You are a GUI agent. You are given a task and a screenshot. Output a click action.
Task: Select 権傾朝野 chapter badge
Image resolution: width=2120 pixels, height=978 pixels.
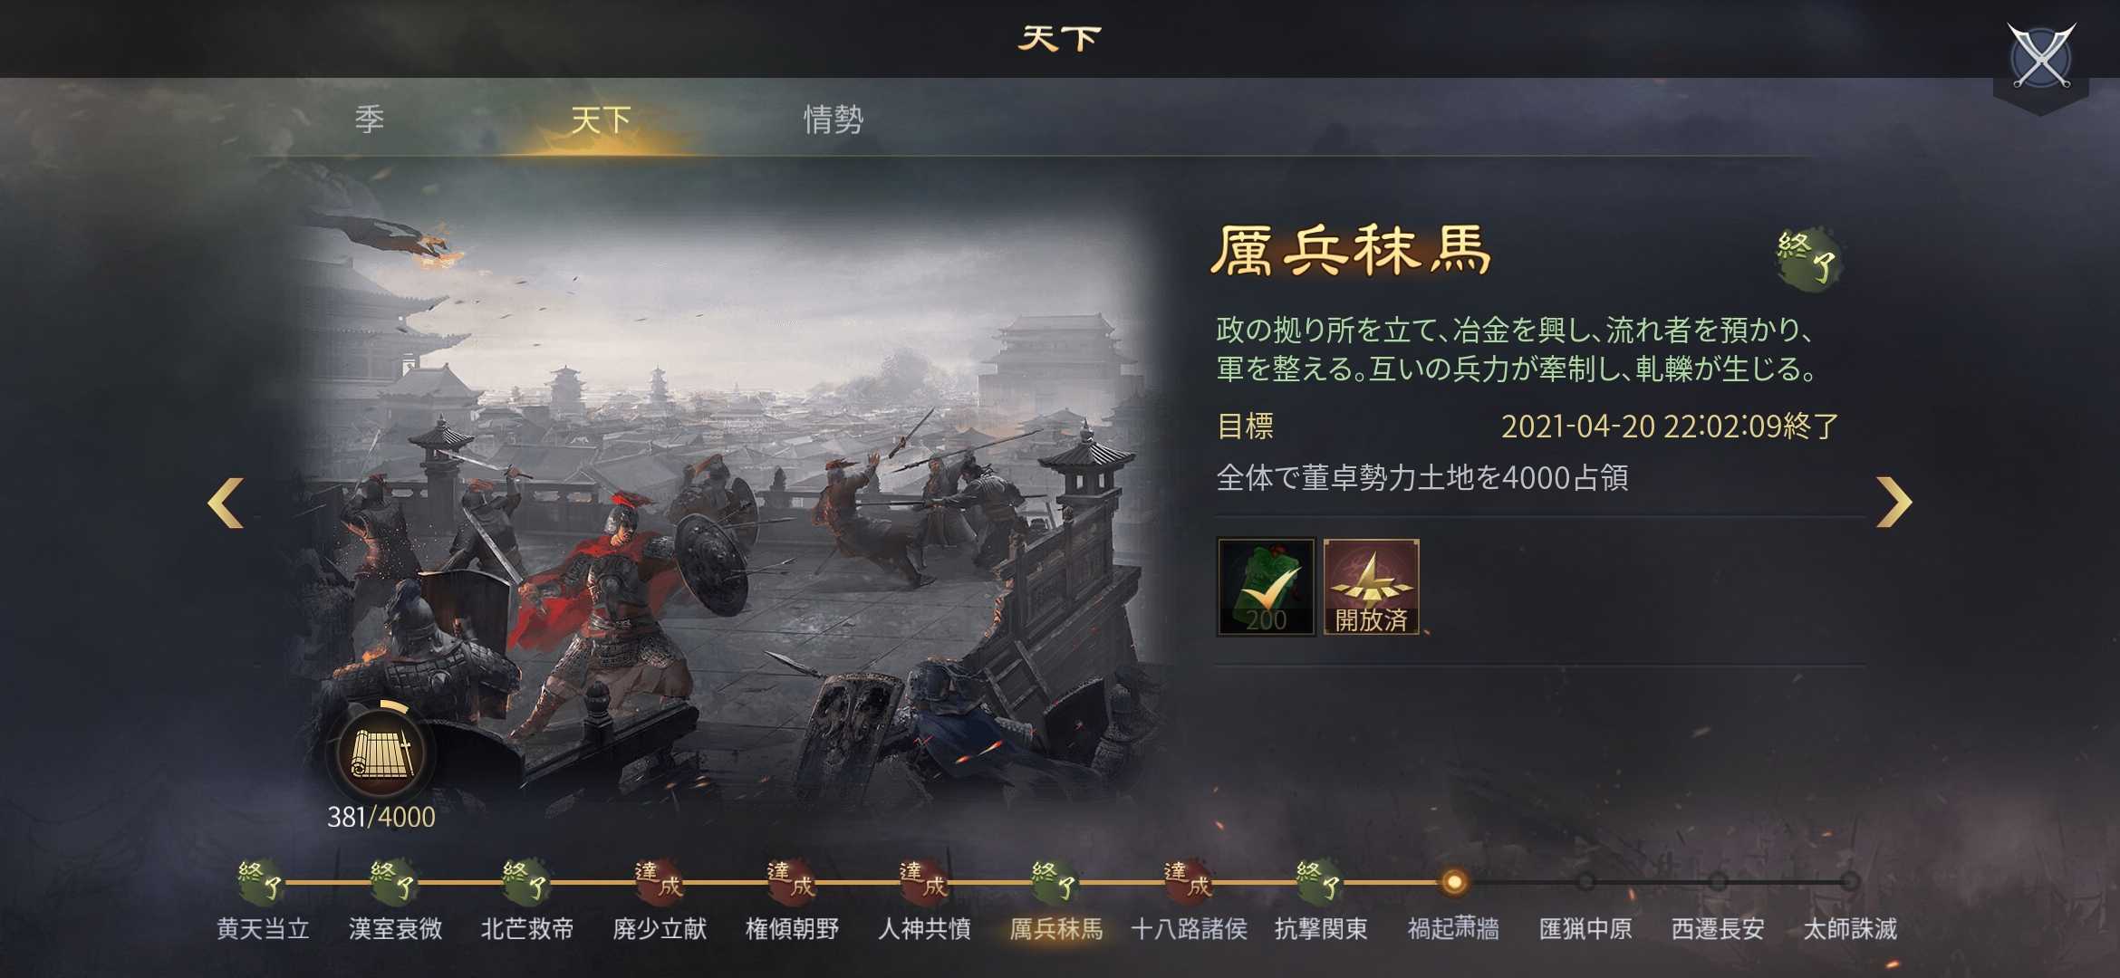click(x=791, y=880)
